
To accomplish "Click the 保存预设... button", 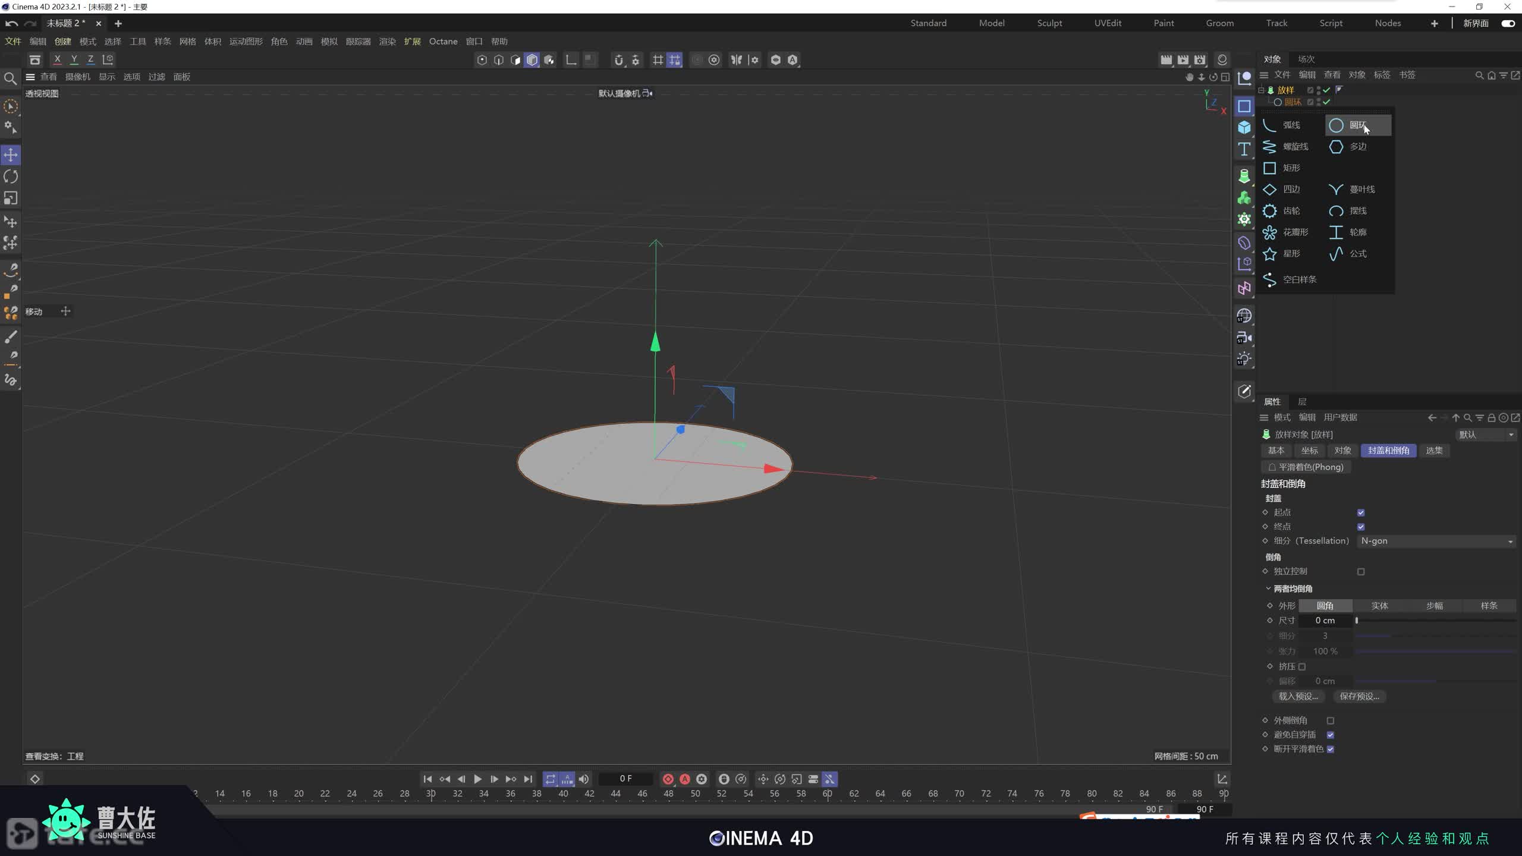I will point(1359,696).
